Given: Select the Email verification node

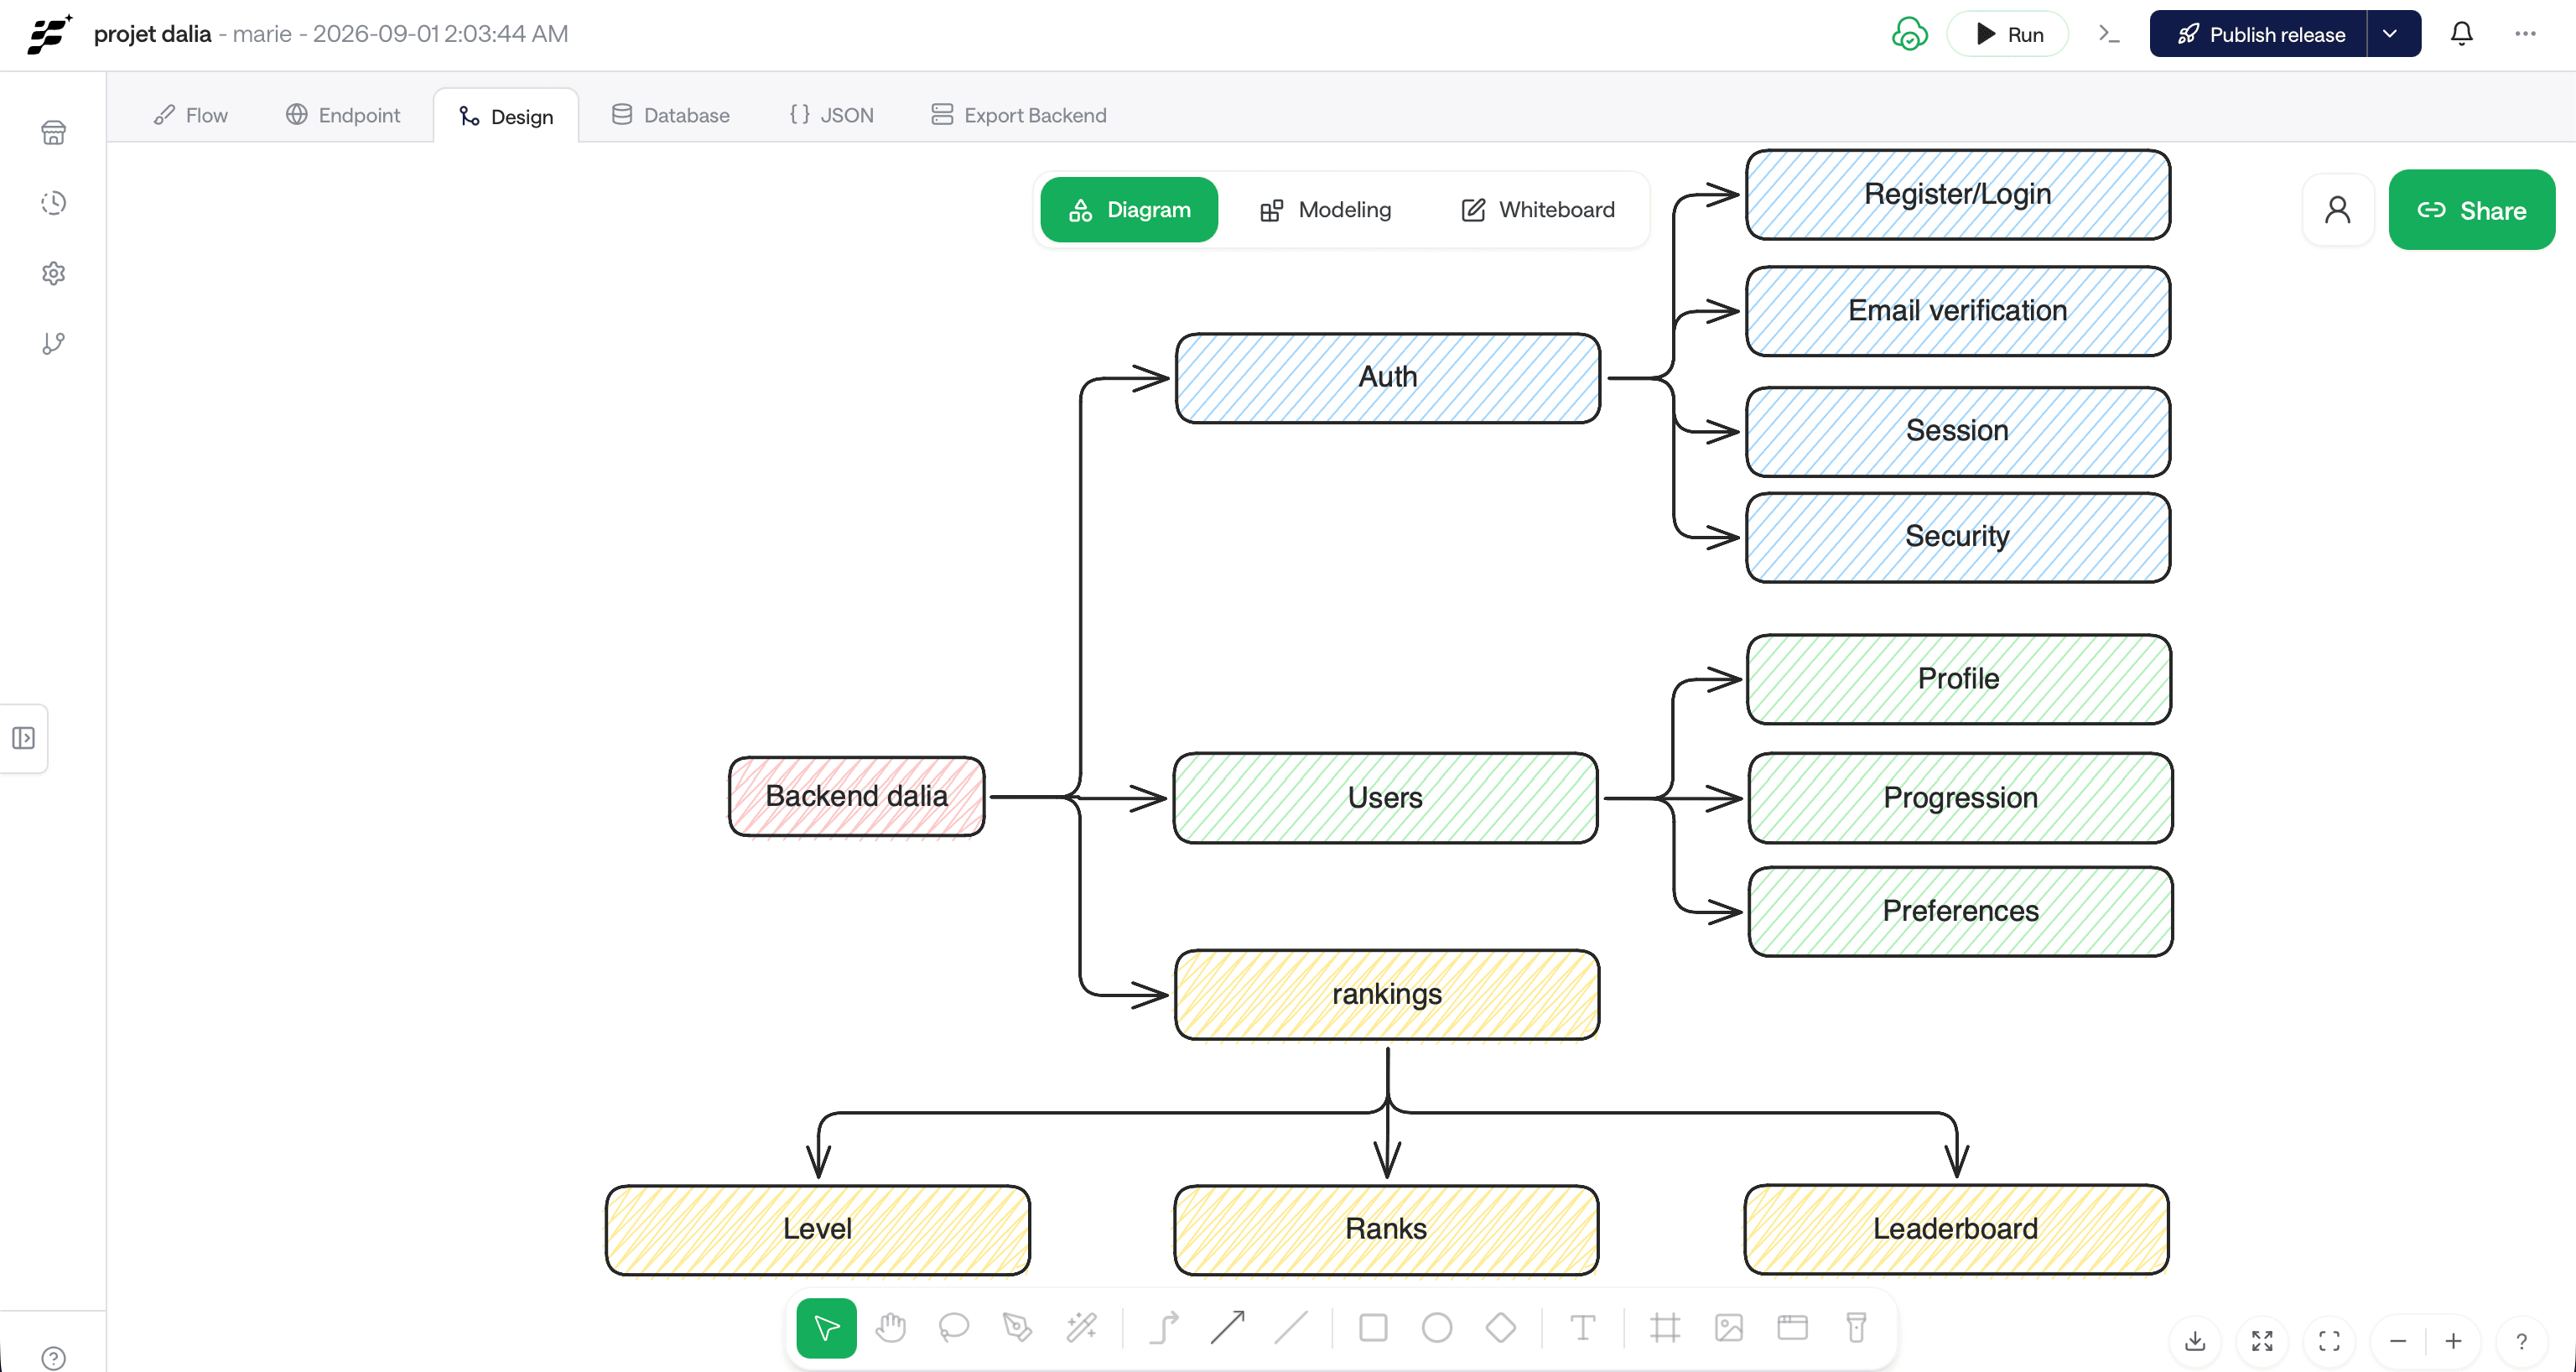Looking at the screenshot, I should (x=1958, y=311).
